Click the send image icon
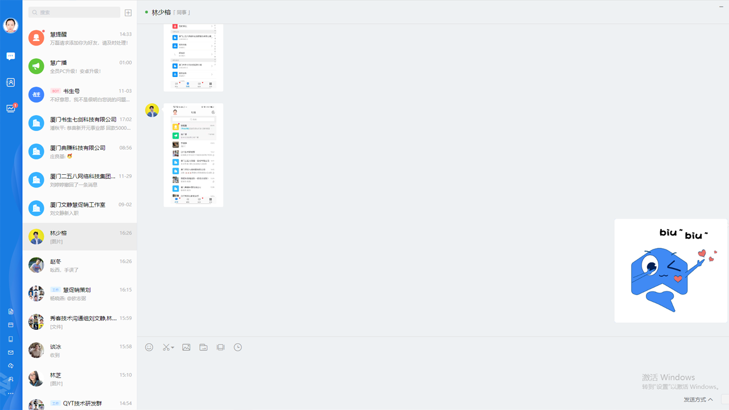This screenshot has height=410, width=729. [x=186, y=347]
